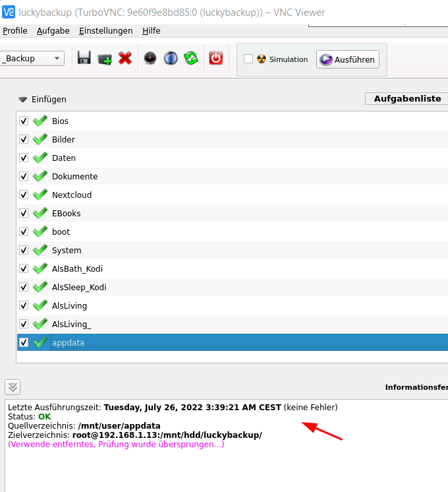Click the green OK status text
448x492 pixels.
[45, 417]
